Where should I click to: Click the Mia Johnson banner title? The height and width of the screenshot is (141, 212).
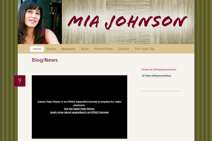point(127,22)
